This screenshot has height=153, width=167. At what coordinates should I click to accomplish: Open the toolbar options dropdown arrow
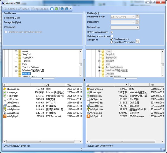pyautogui.click(x=70, y=9)
